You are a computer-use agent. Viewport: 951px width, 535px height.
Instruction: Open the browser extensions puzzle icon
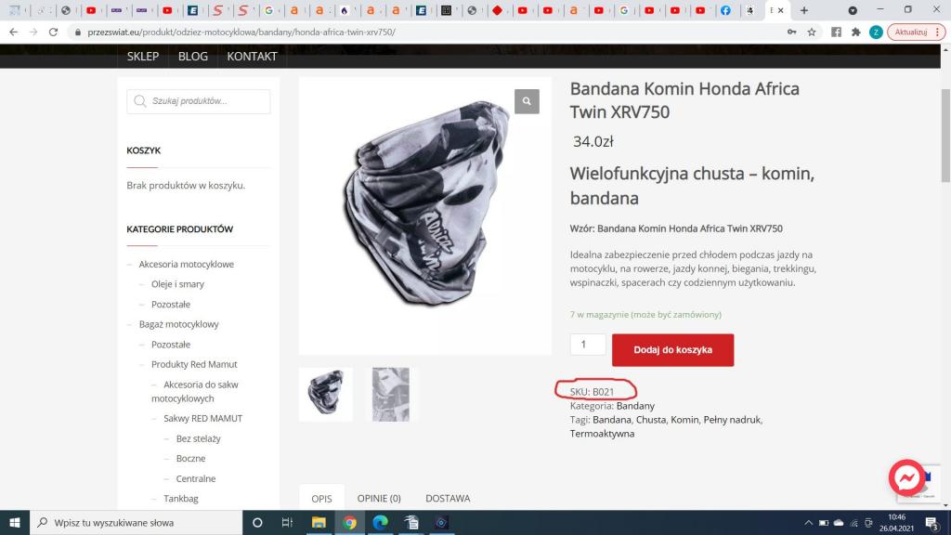(x=855, y=33)
